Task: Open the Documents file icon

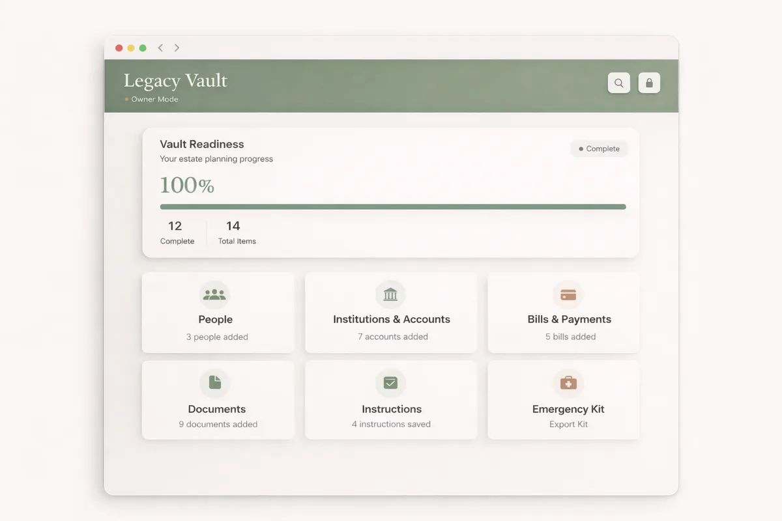Action: coord(215,383)
